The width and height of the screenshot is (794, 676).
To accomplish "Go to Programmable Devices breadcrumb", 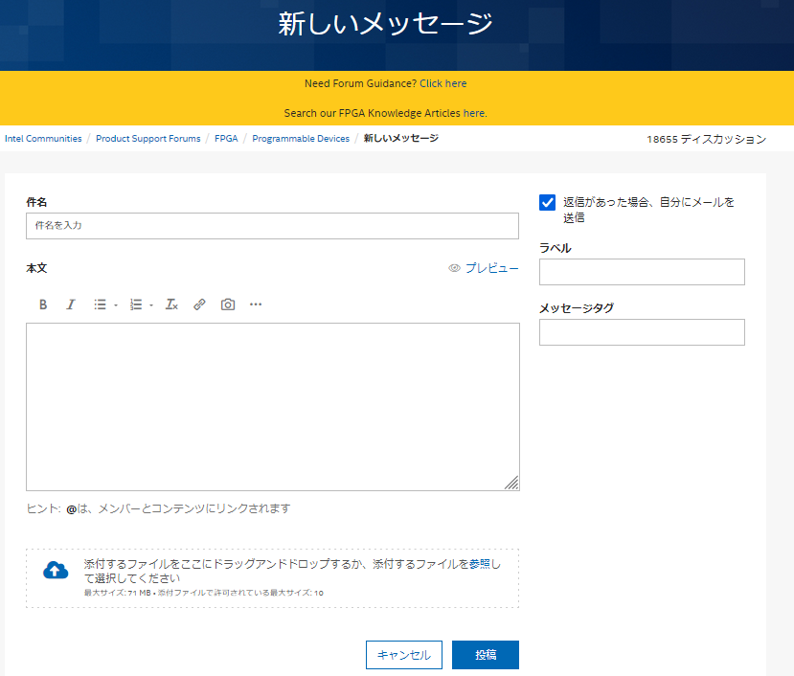I will pos(301,138).
